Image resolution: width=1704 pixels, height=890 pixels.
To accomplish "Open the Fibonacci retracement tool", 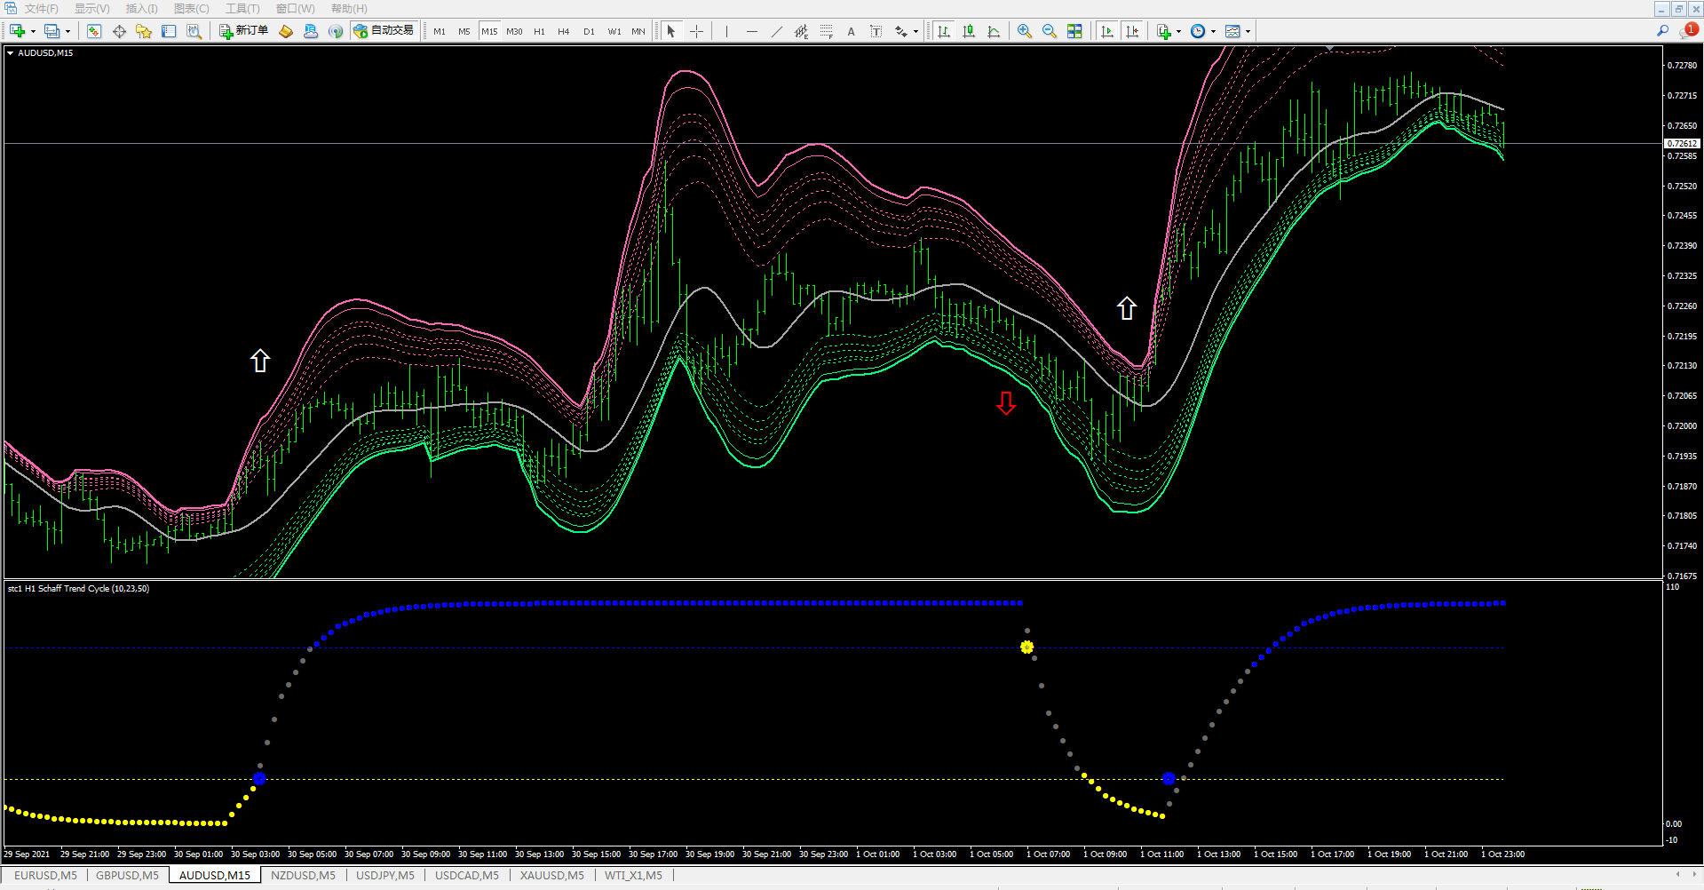I will pyautogui.click(x=827, y=31).
